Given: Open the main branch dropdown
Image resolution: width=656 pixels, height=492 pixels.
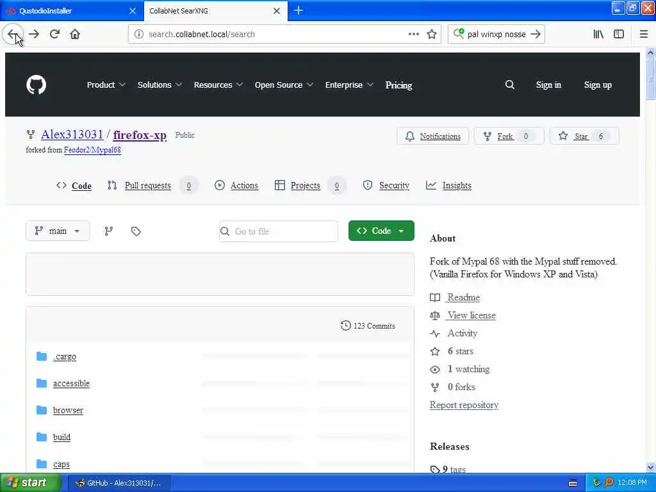Looking at the screenshot, I should [58, 231].
